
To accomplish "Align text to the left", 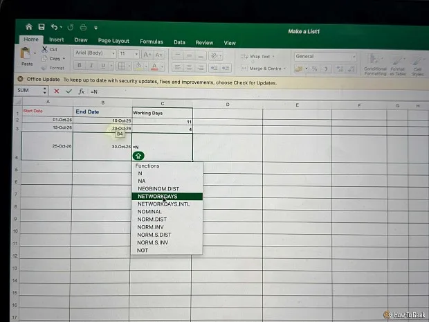I will point(178,67).
